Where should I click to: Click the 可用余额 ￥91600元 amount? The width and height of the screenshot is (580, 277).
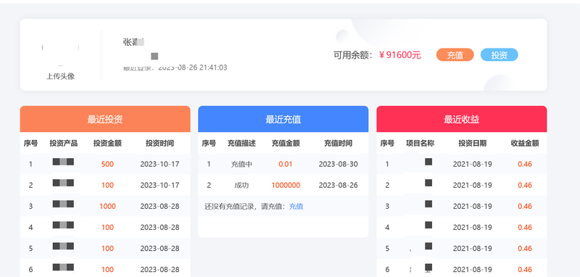[x=400, y=55]
